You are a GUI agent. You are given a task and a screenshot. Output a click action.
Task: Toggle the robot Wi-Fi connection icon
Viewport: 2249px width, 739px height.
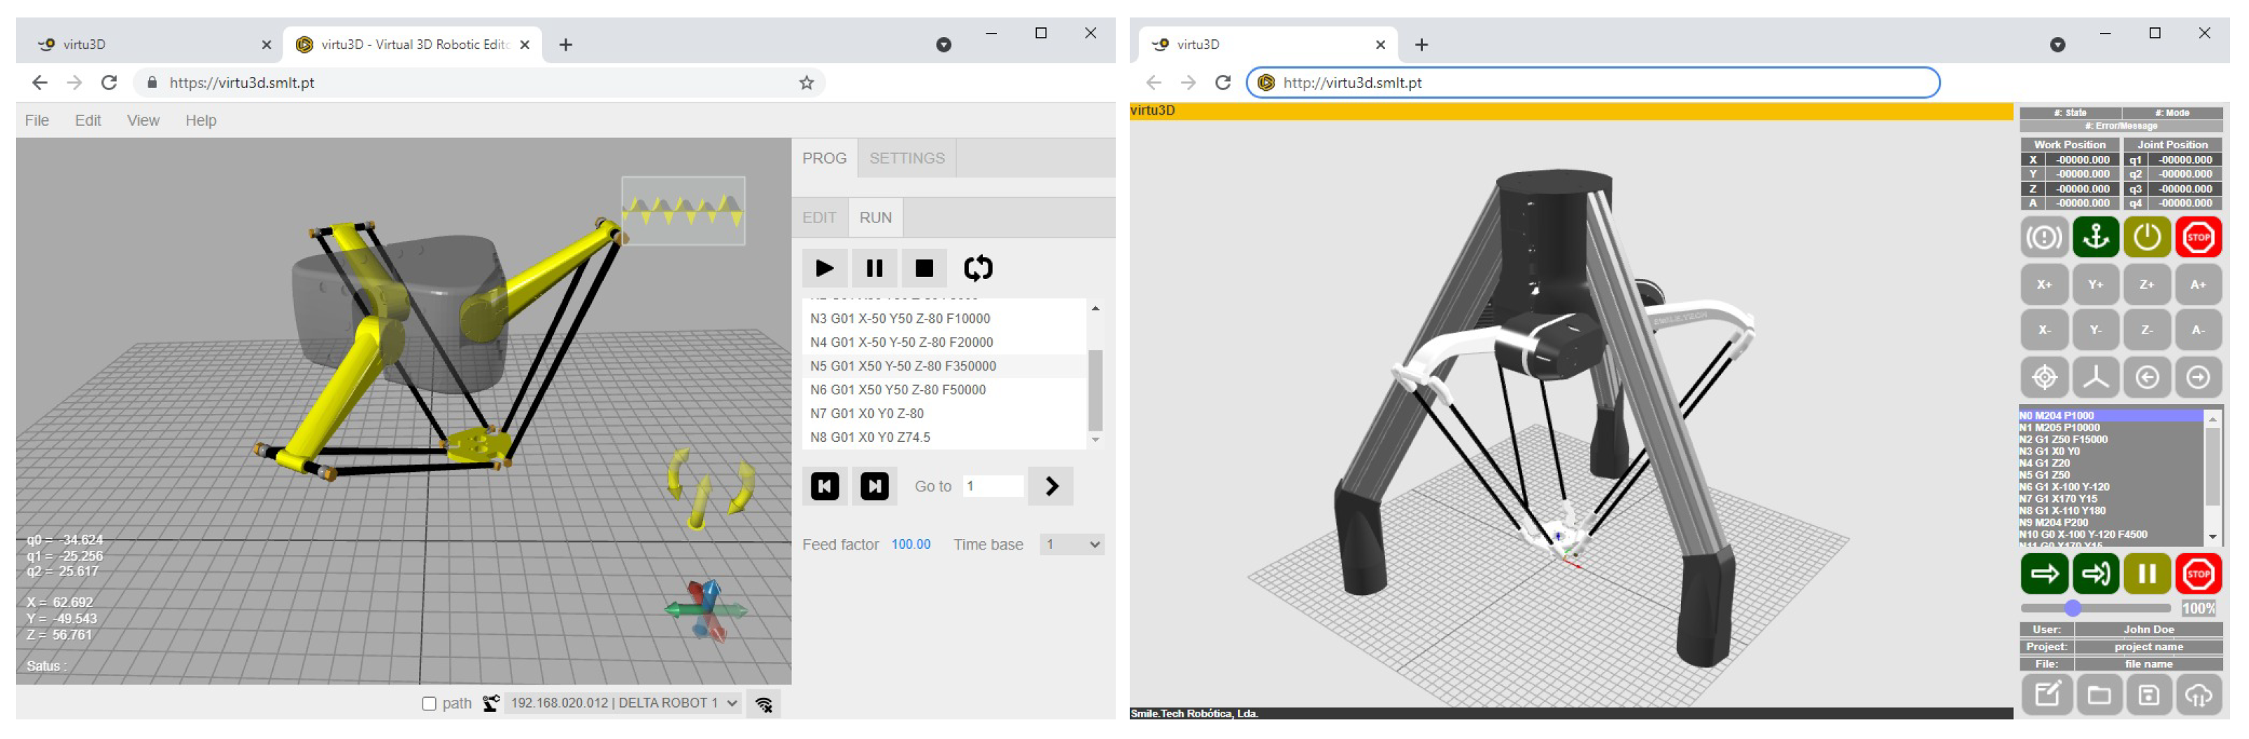(x=764, y=704)
